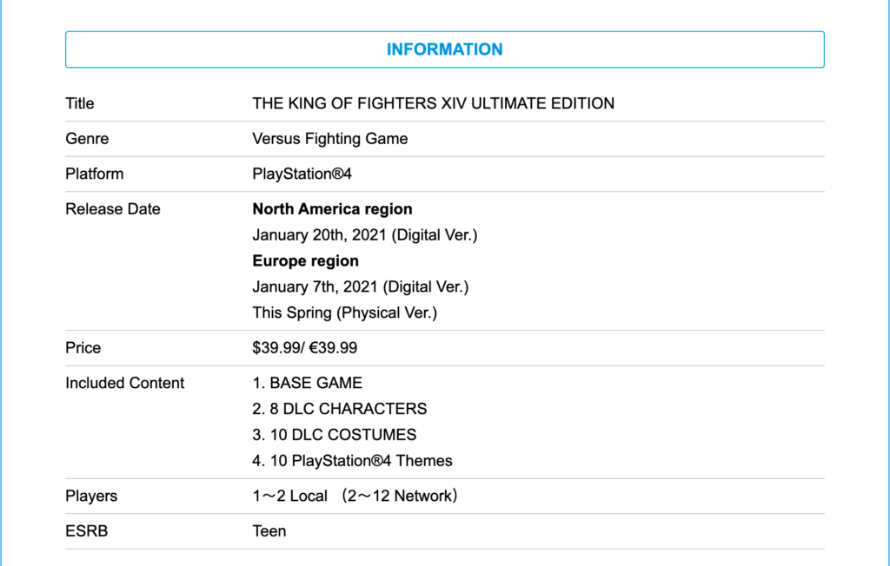The width and height of the screenshot is (890, 566).
Task: Click the INFORMATION header box
Action: pos(444,49)
